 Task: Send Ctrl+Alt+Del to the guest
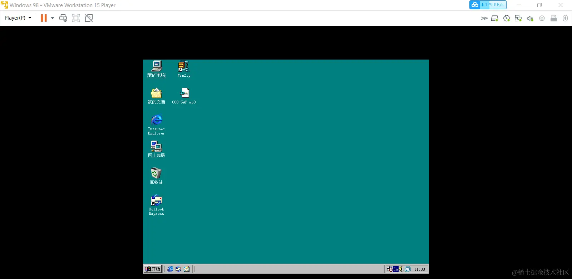(63, 18)
